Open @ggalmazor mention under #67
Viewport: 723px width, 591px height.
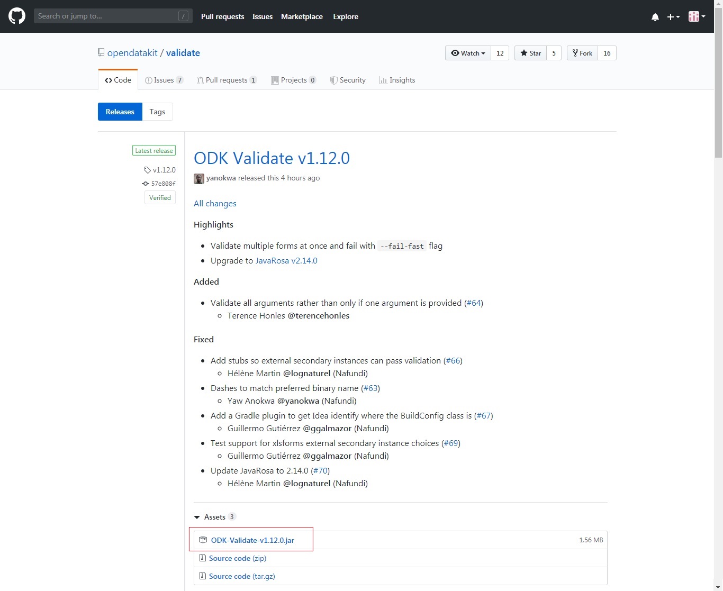pyautogui.click(x=327, y=429)
